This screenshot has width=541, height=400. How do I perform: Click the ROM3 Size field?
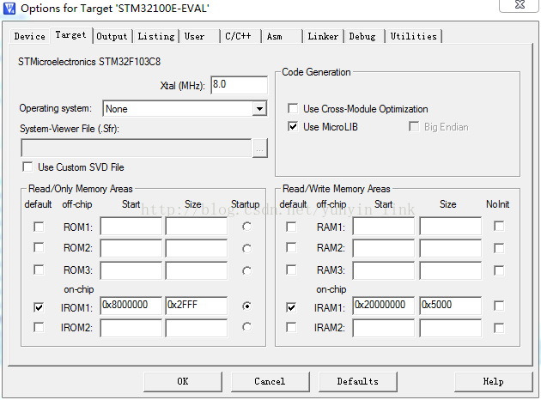[197, 270]
